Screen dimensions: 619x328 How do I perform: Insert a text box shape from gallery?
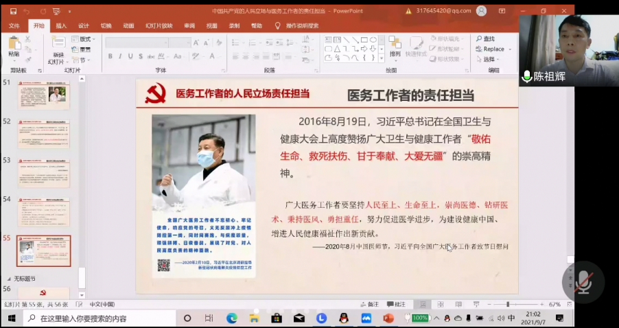coord(329,40)
